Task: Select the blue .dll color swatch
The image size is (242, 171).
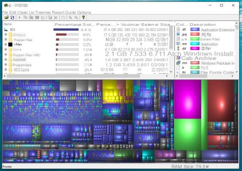Action: click(195, 29)
